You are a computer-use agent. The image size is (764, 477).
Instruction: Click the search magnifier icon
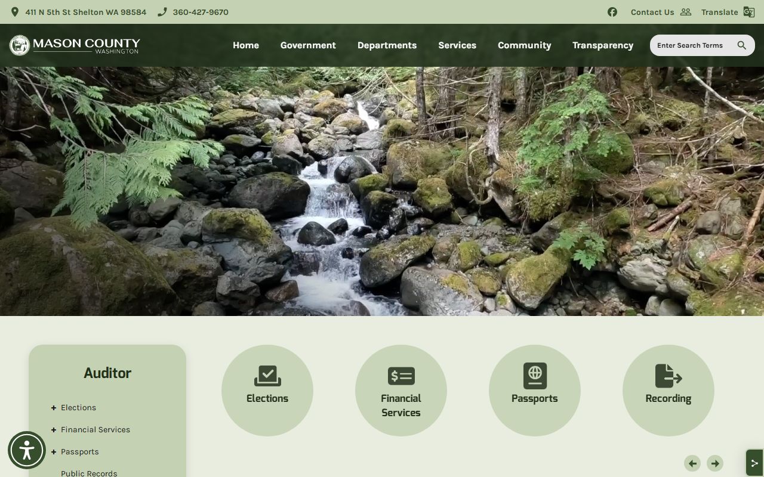742,45
